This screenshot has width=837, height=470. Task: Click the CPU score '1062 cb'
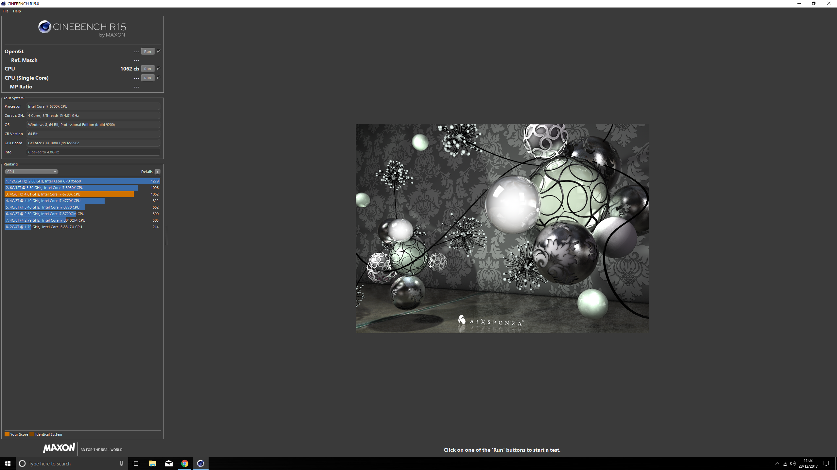(129, 69)
